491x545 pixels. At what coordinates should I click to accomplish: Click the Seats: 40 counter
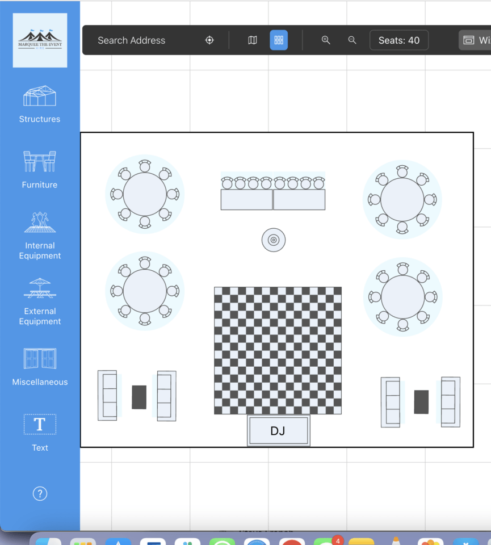tap(399, 40)
